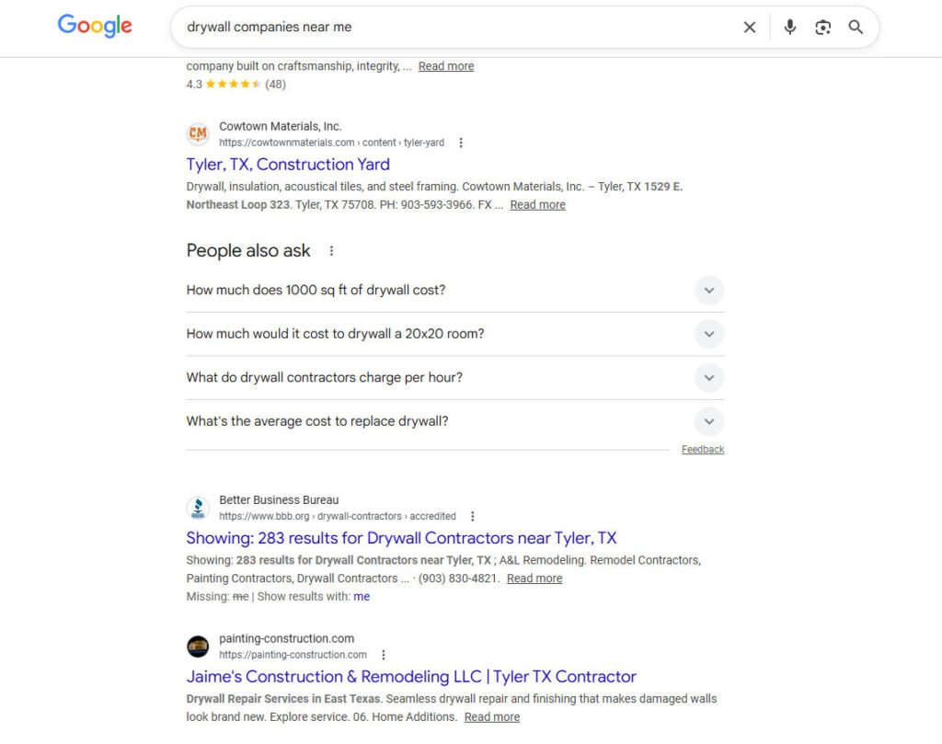This screenshot has width=942, height=744.
Task: Start a voice search with microphone
Action: (789, 28)
